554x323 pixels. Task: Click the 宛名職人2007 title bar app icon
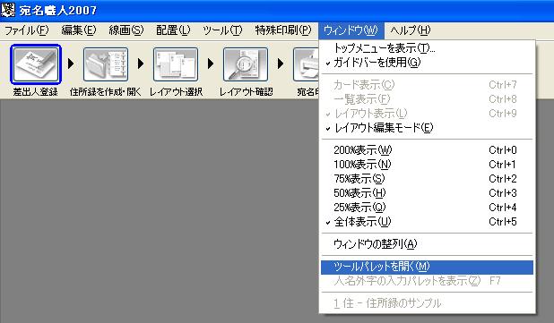coord(8,10)
